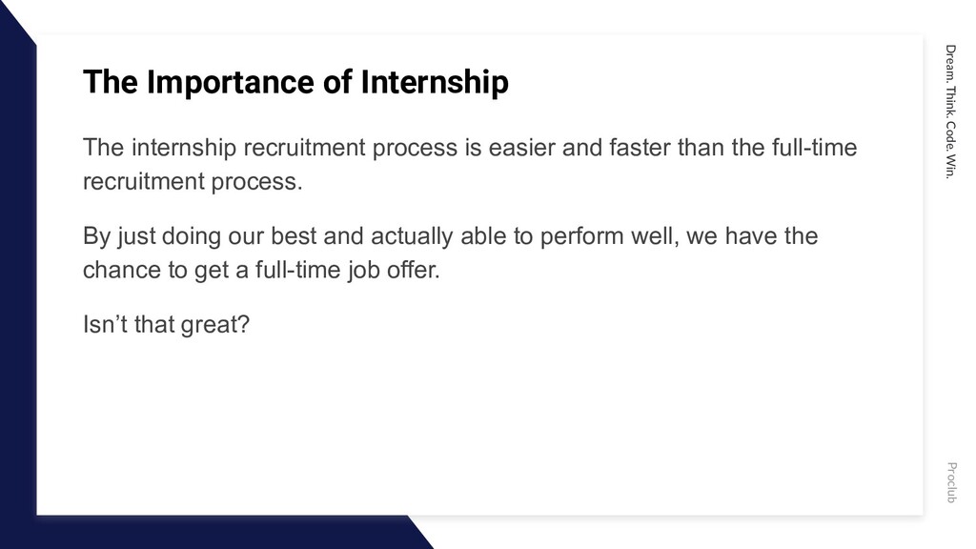Select the word easier in the first paragraph
Screen dimensions: 976x549
(x=521, y=148)
